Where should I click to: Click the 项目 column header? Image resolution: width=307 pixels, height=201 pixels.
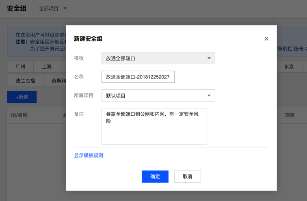tap(290, 115)
